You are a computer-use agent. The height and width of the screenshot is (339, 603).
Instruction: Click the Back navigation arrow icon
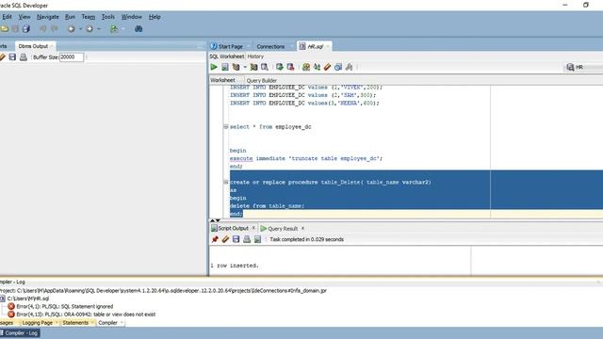[72, 29]
